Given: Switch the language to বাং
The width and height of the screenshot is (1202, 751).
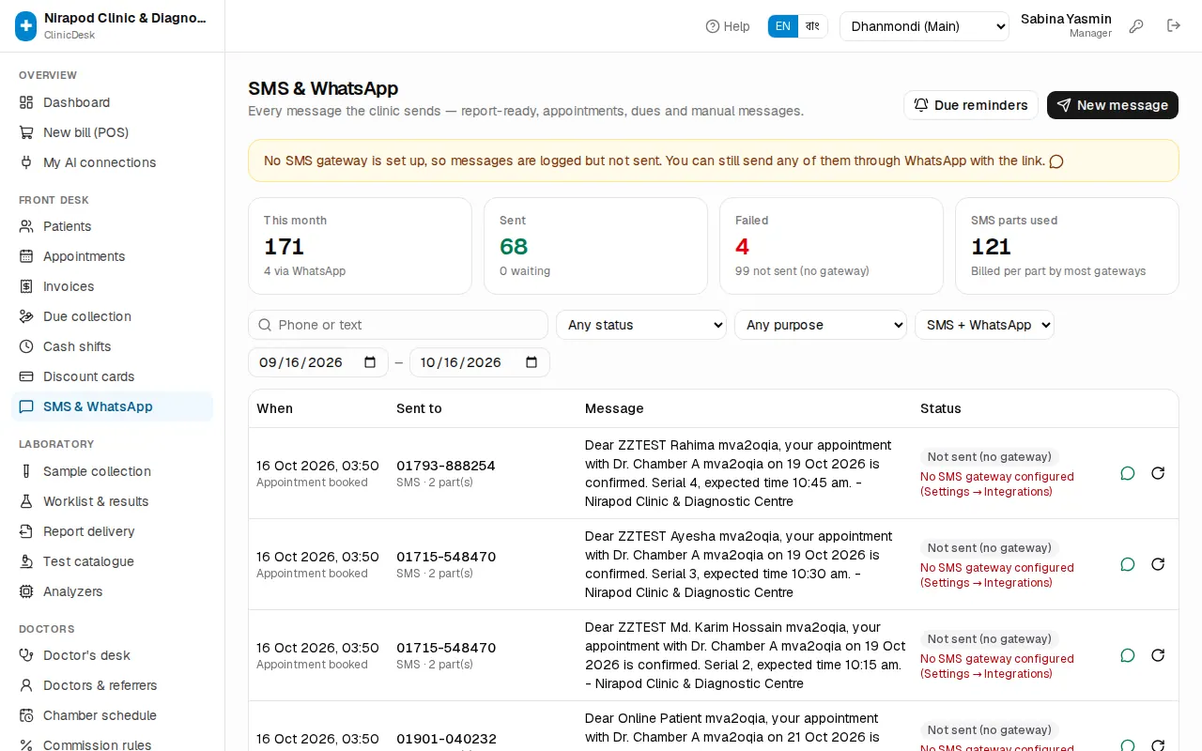Looking at the screenshot, I should point(813,26).
